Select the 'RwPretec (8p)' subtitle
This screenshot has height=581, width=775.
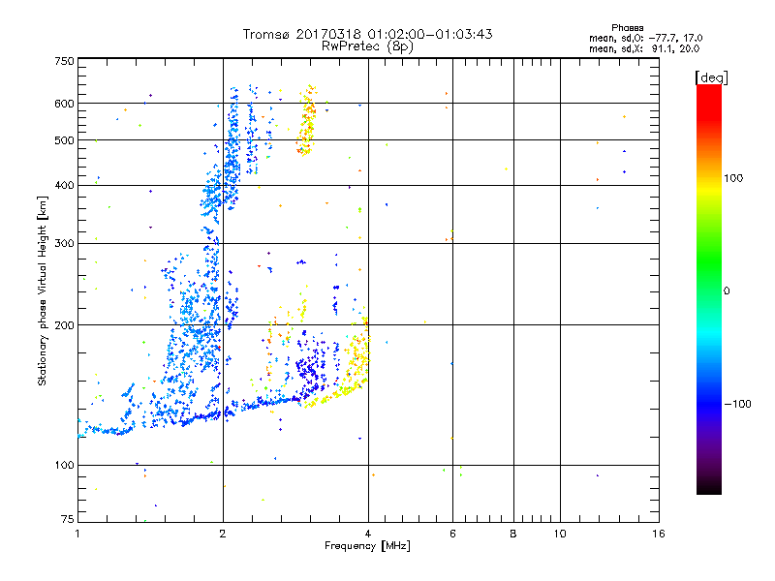(367, 46)
